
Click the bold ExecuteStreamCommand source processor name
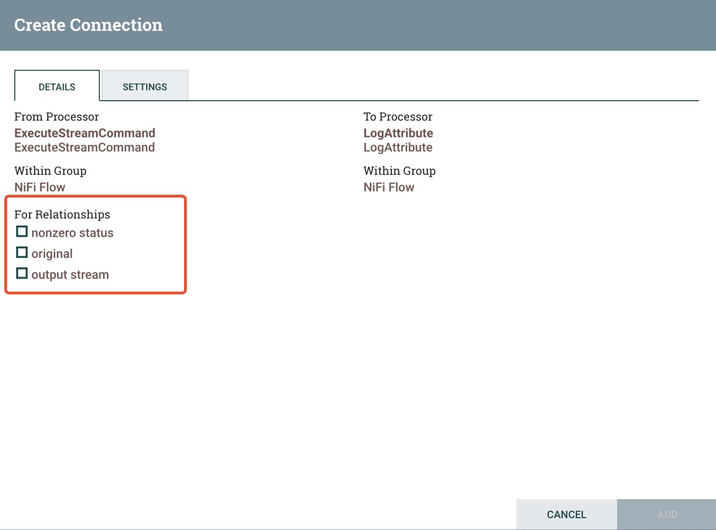click(x=85, y=133)
